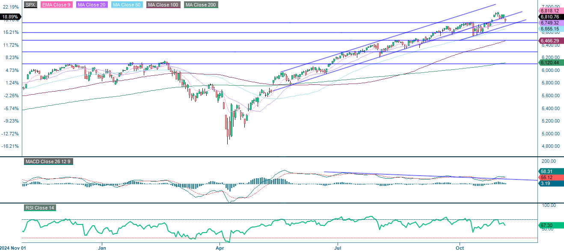Select the 11.72% percent axis label

10,45
